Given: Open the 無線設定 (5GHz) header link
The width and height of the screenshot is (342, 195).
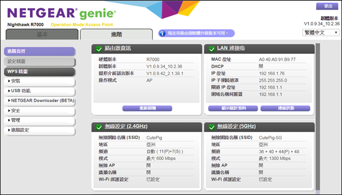Looking at the screenshot, I should (237, 126).
